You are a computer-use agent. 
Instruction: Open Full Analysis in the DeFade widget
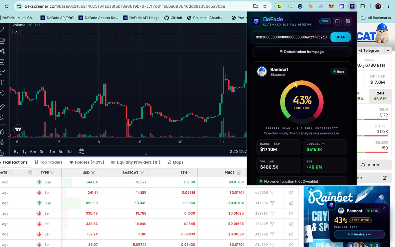point(359,234)
